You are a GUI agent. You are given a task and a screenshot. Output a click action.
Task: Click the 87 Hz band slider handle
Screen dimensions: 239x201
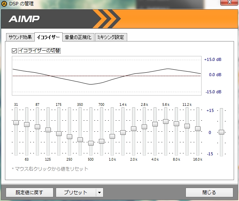[37, 127]
